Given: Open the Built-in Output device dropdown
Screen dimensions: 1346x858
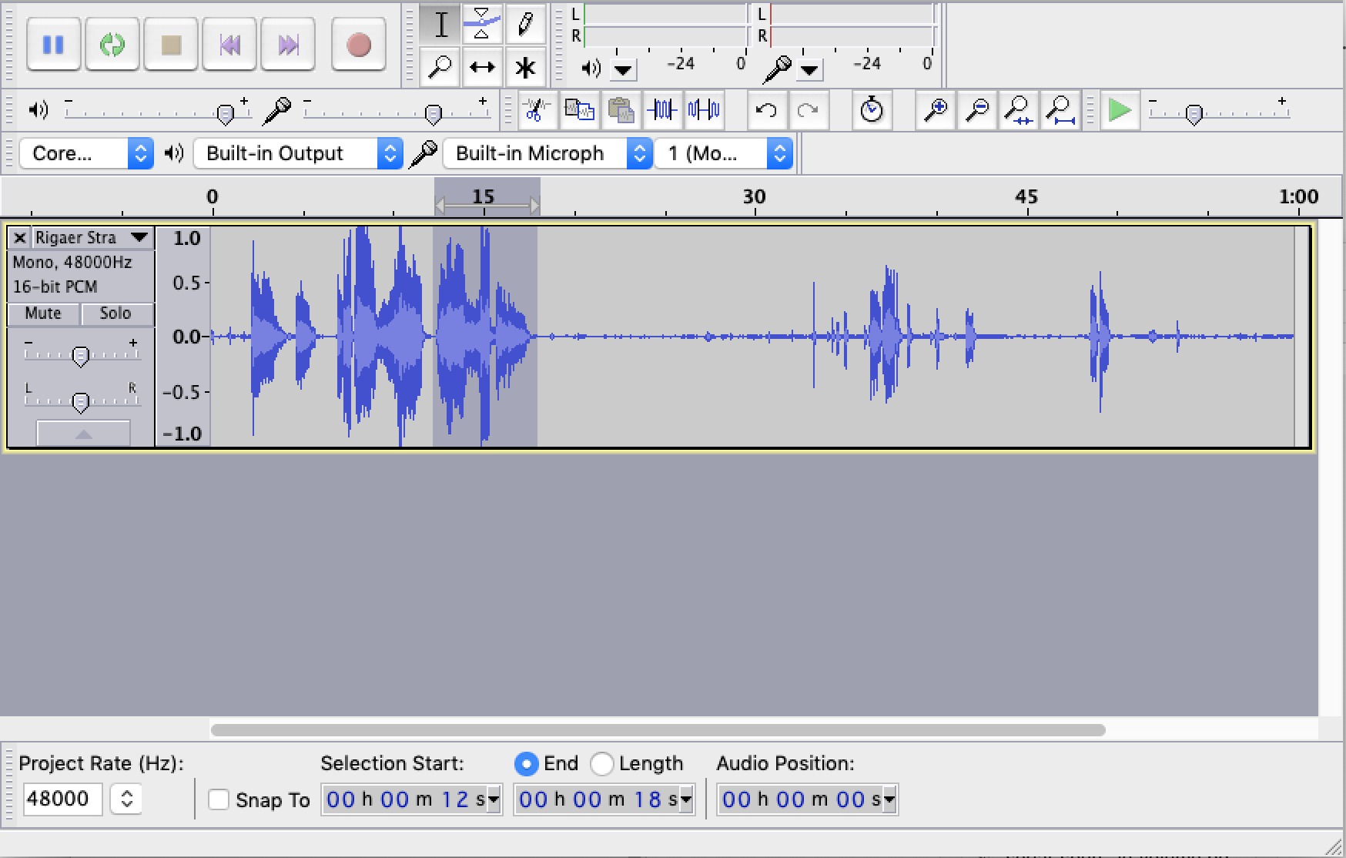Looking at the screenshot, I should point(298,153).
